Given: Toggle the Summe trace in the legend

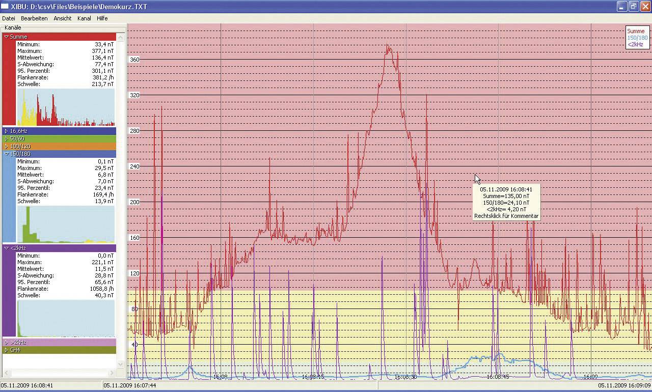Looking at the screenshot, I should [x=636, y=31].
